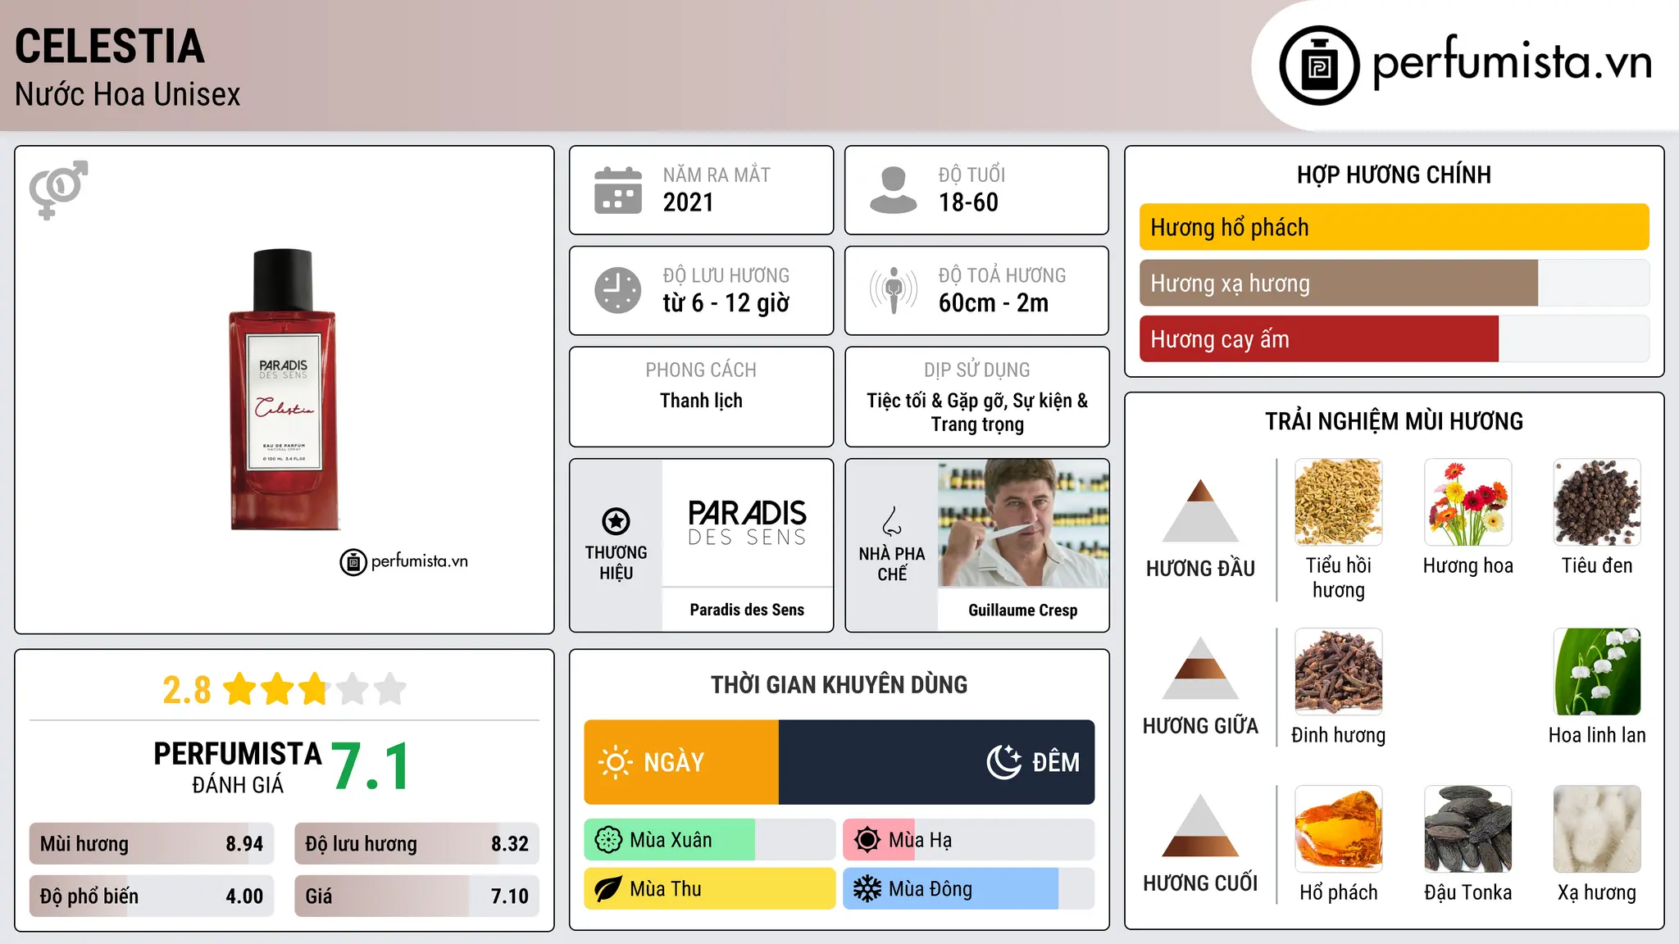Click the Mùa Đông season bar

(x=969, y=889)
